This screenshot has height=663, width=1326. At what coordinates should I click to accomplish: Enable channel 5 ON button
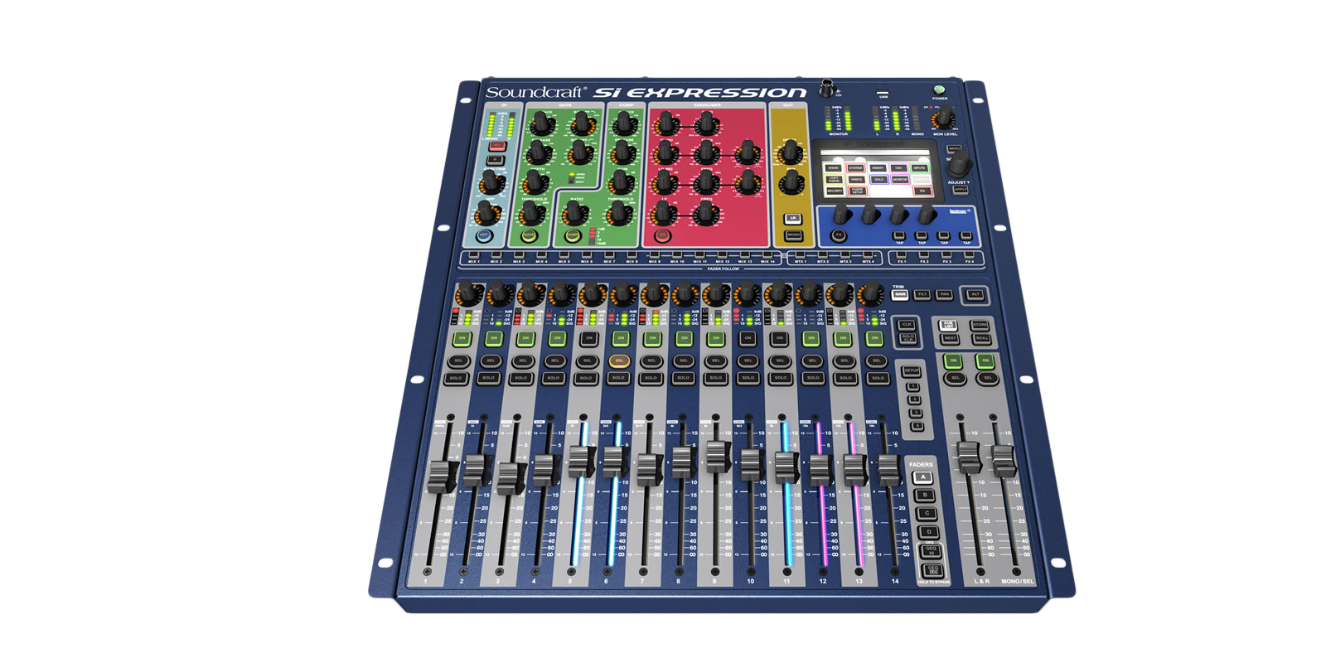coord(588,338)
